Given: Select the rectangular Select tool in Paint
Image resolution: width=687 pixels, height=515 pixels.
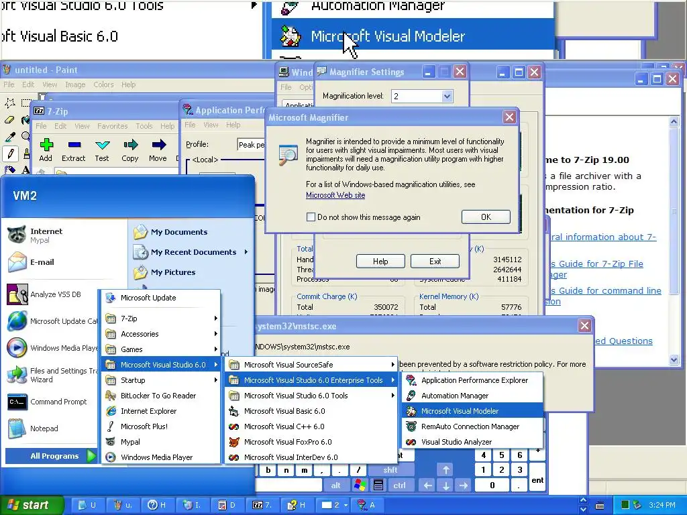Looking at the screenshot, I should (x=25, y=103).
